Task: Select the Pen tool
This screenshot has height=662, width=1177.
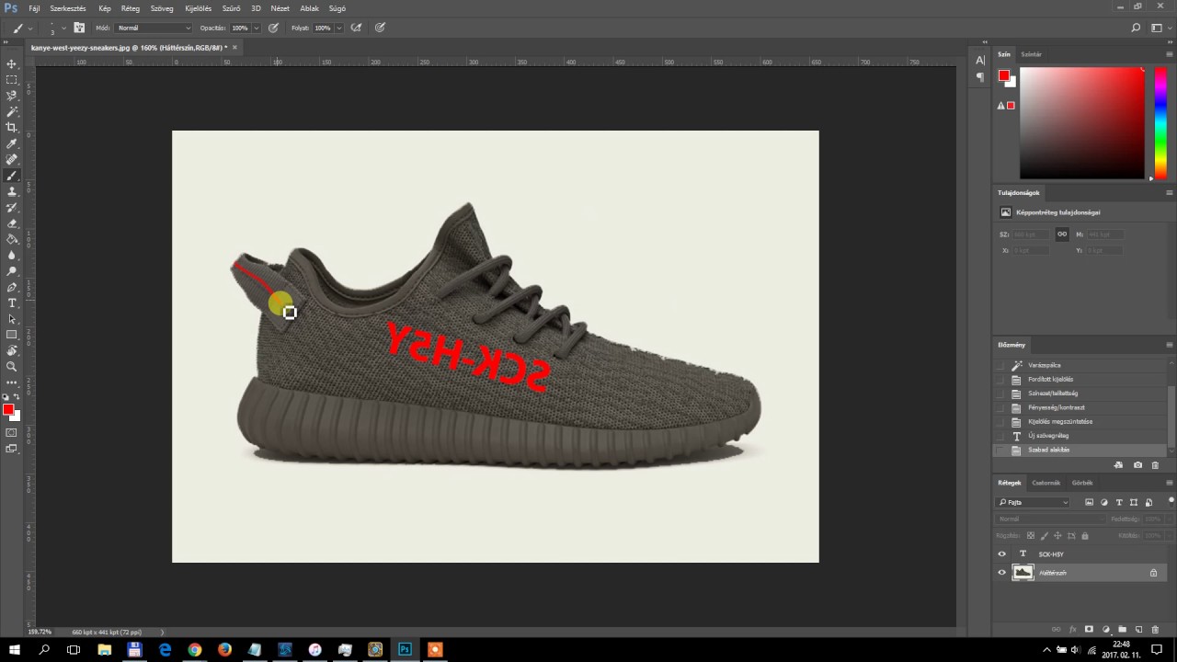Action: 12,287
